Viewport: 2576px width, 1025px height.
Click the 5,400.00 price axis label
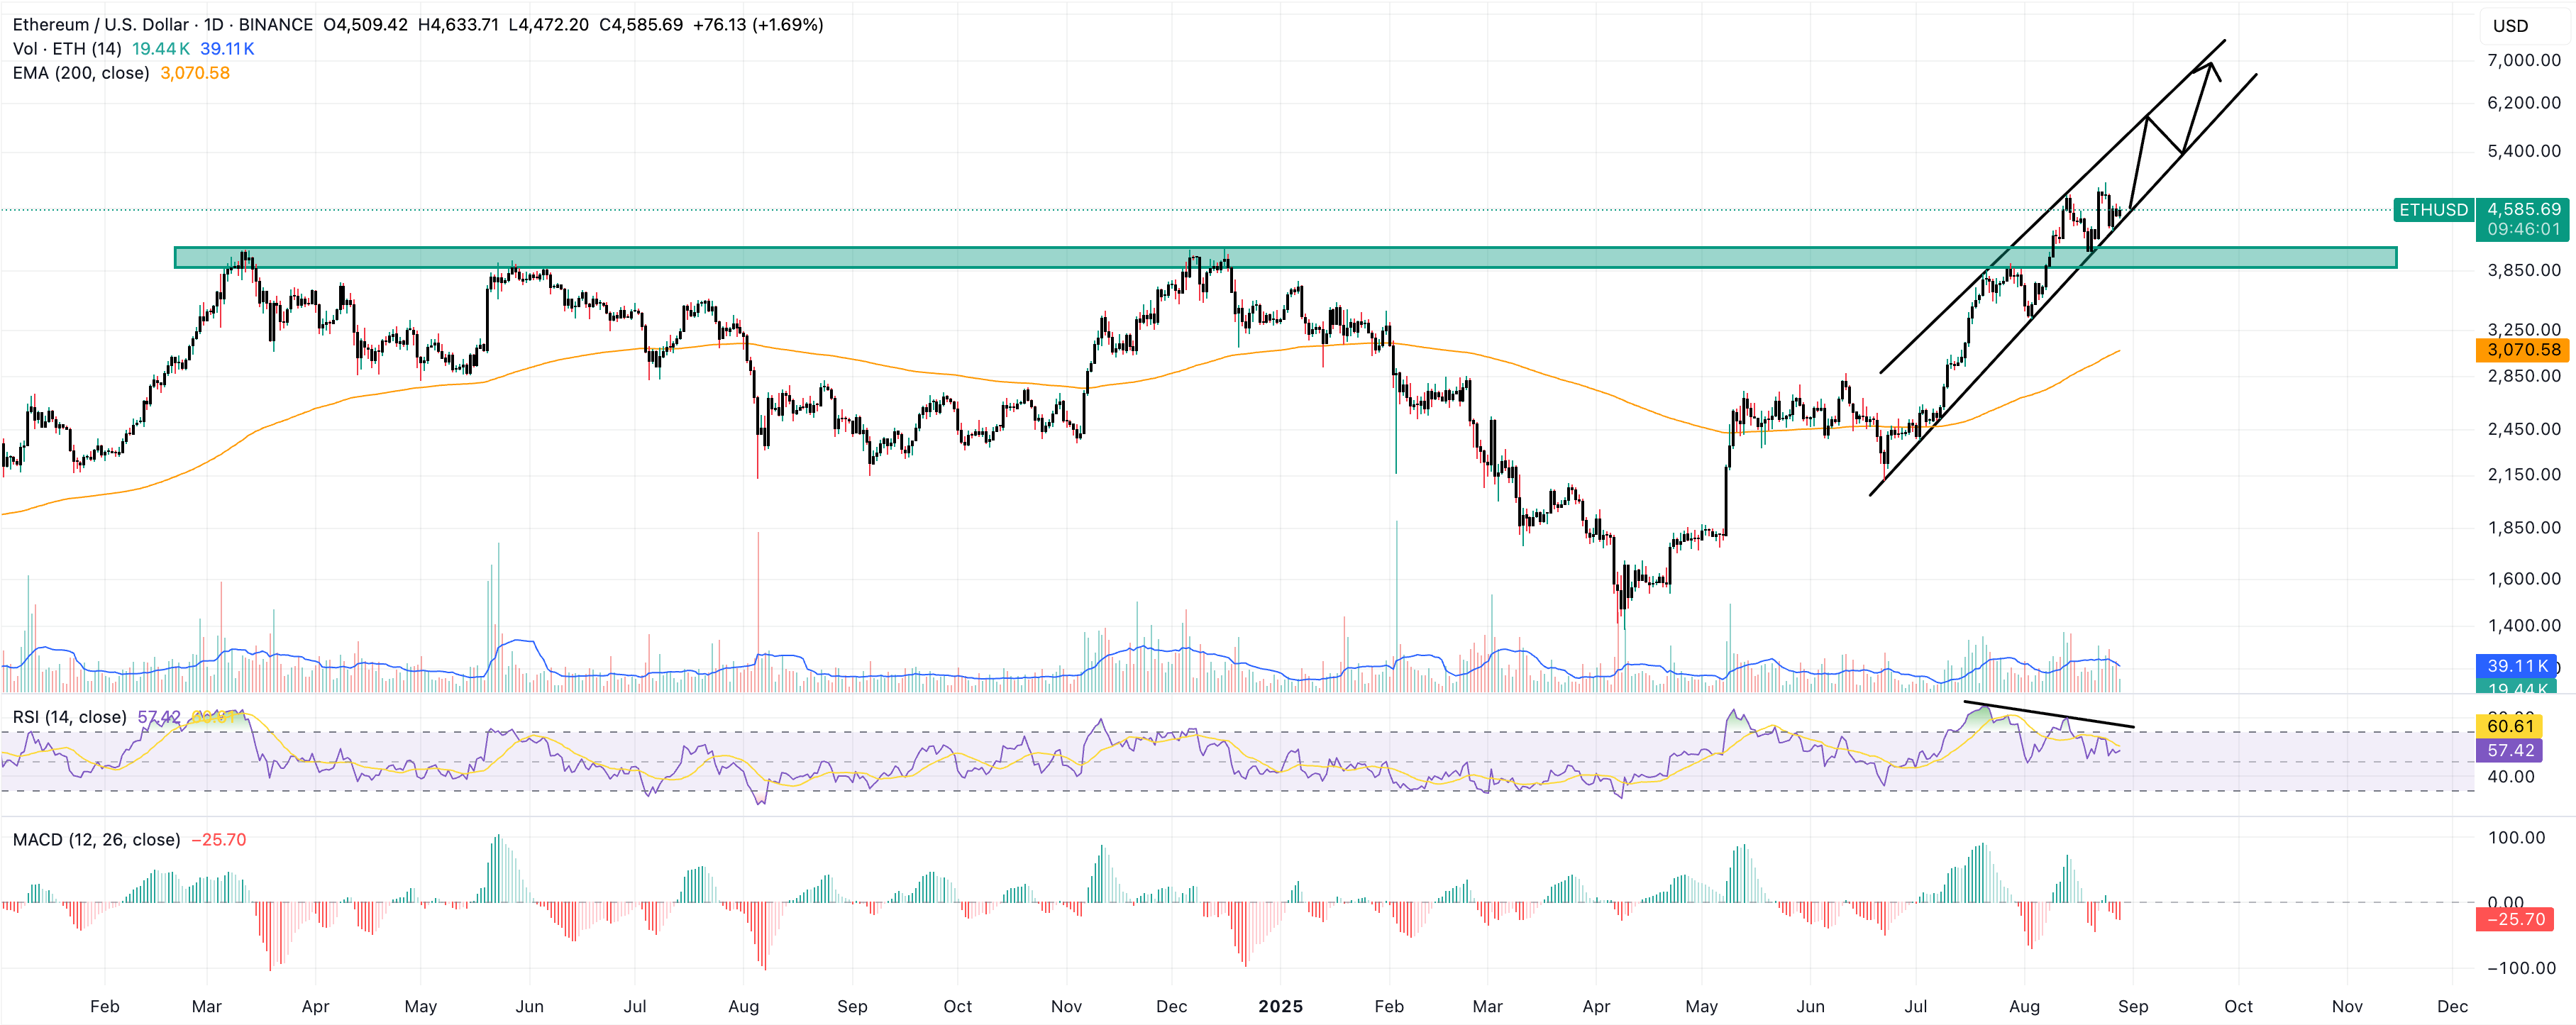pyautogui.click(x=2523, y=151)
